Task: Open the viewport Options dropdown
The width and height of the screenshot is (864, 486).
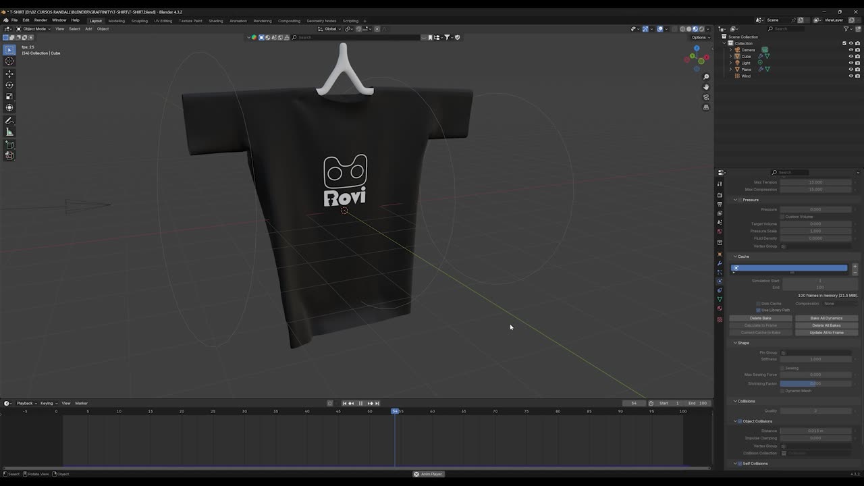Action: [700, 37]
